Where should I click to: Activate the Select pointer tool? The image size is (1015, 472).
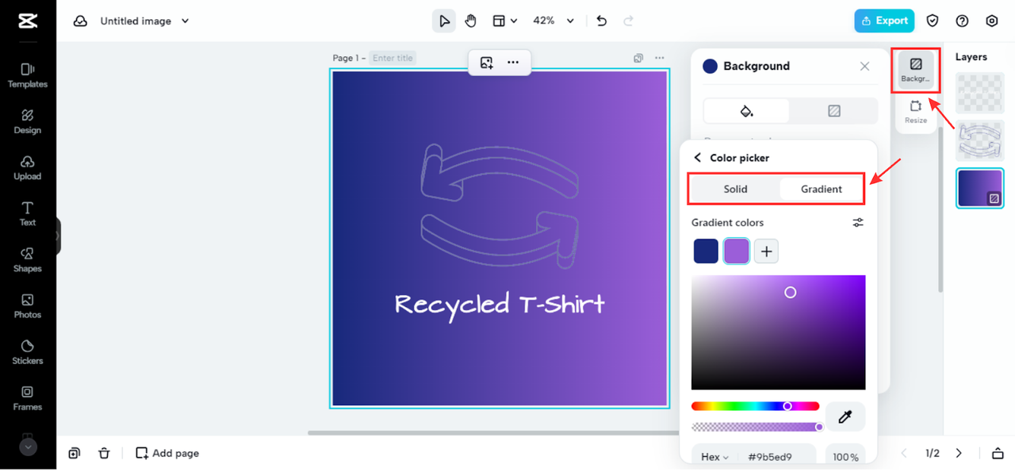pyautogui.click(x=444, y=21)
